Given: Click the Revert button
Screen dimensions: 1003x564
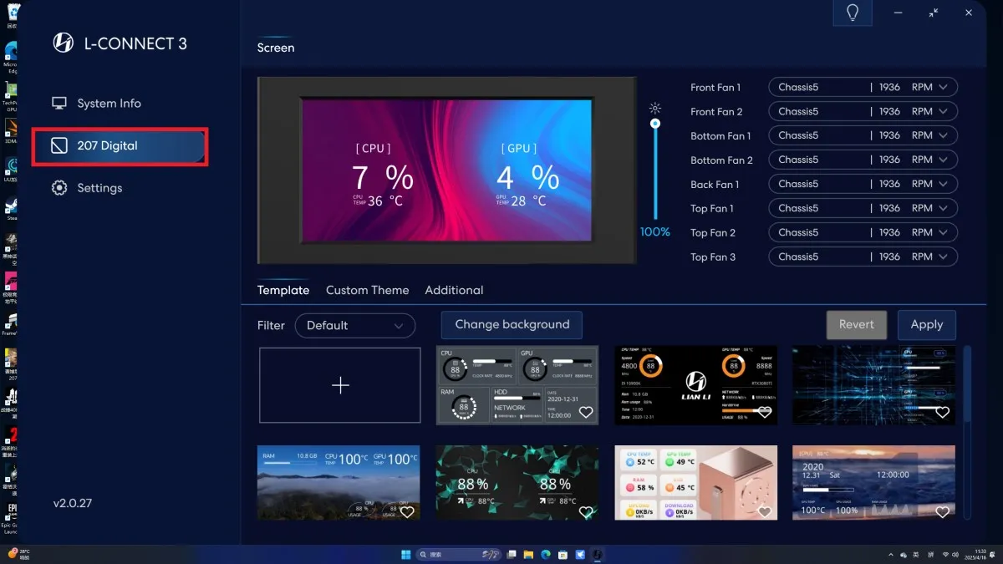Looking at the screenshot, I should click(857, 324).
